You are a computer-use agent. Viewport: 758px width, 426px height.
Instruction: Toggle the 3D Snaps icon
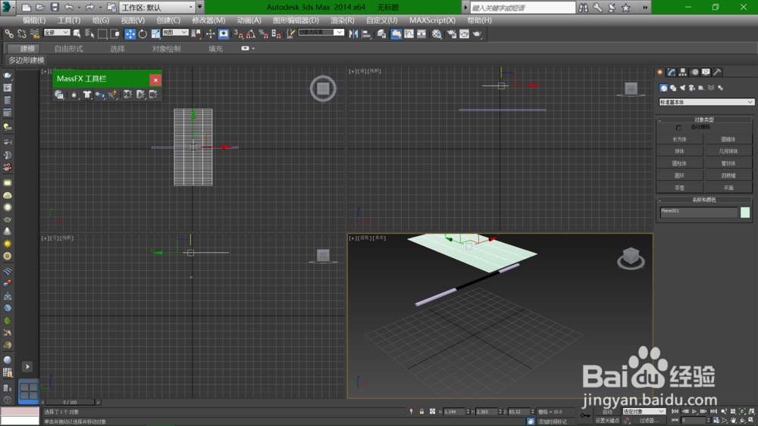click(238, 34)
